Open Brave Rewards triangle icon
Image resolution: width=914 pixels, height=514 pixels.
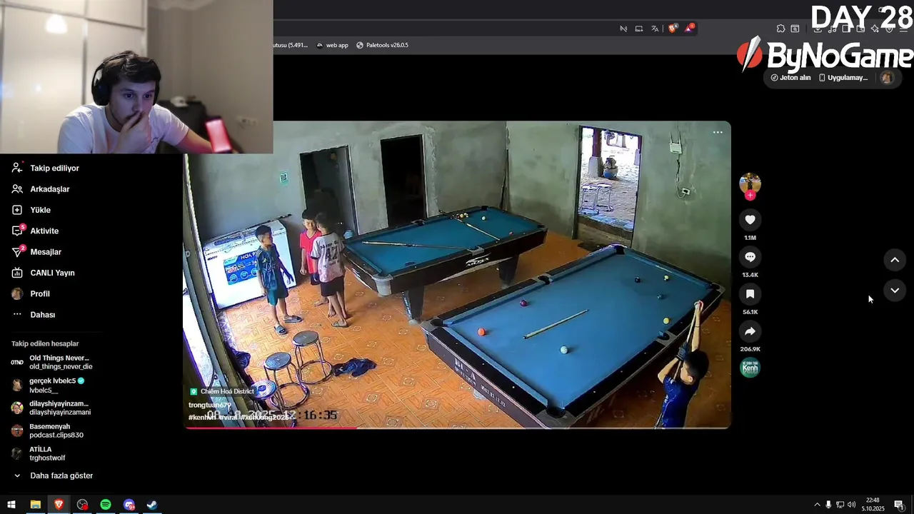point(688,29)
